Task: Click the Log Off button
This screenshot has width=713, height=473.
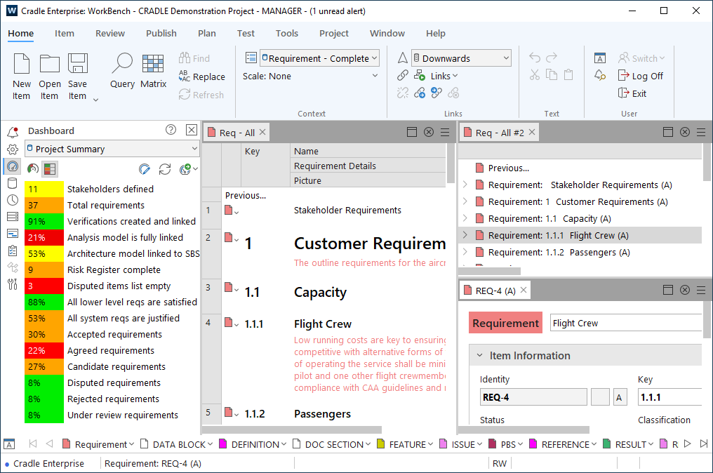Action: pyautogui.click(x=641, y=76)
